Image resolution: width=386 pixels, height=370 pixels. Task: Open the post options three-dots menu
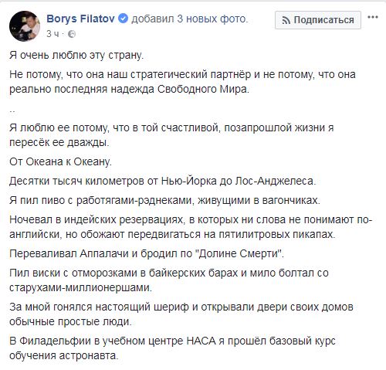click(x=373, y=18)
